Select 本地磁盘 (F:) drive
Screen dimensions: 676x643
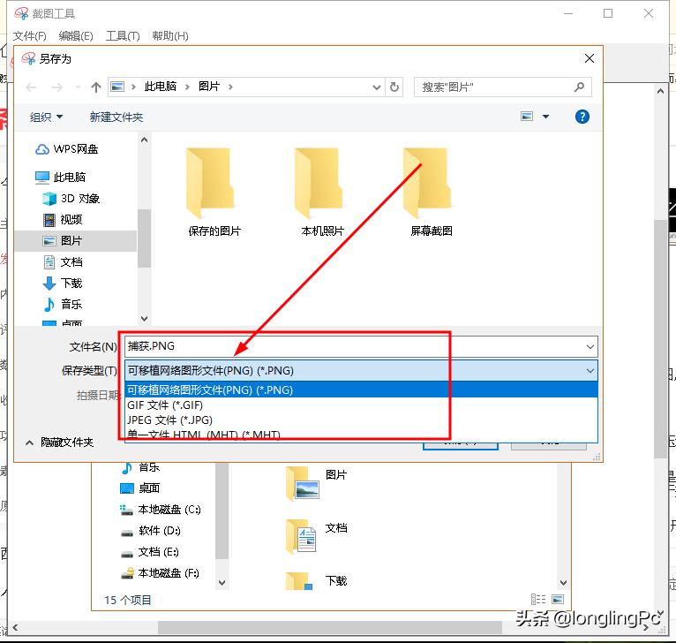[160, 573]
